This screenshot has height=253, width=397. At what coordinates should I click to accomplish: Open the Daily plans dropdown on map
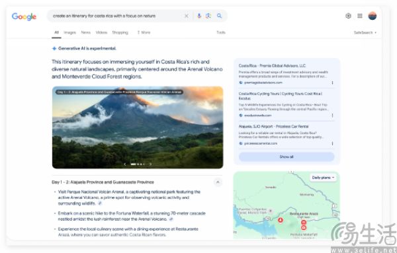(x=323, y=178)
